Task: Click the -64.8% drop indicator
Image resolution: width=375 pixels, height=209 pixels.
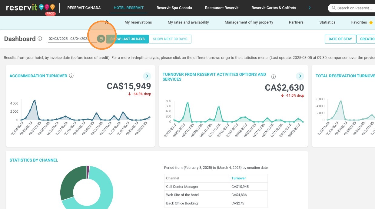Action: [140, 94]
